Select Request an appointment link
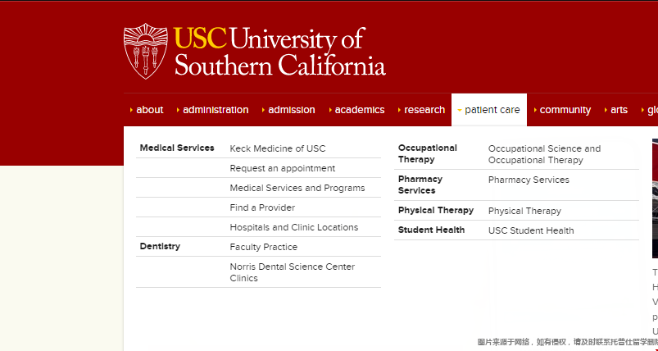This screenshot has width=658, height=351. 282,168
